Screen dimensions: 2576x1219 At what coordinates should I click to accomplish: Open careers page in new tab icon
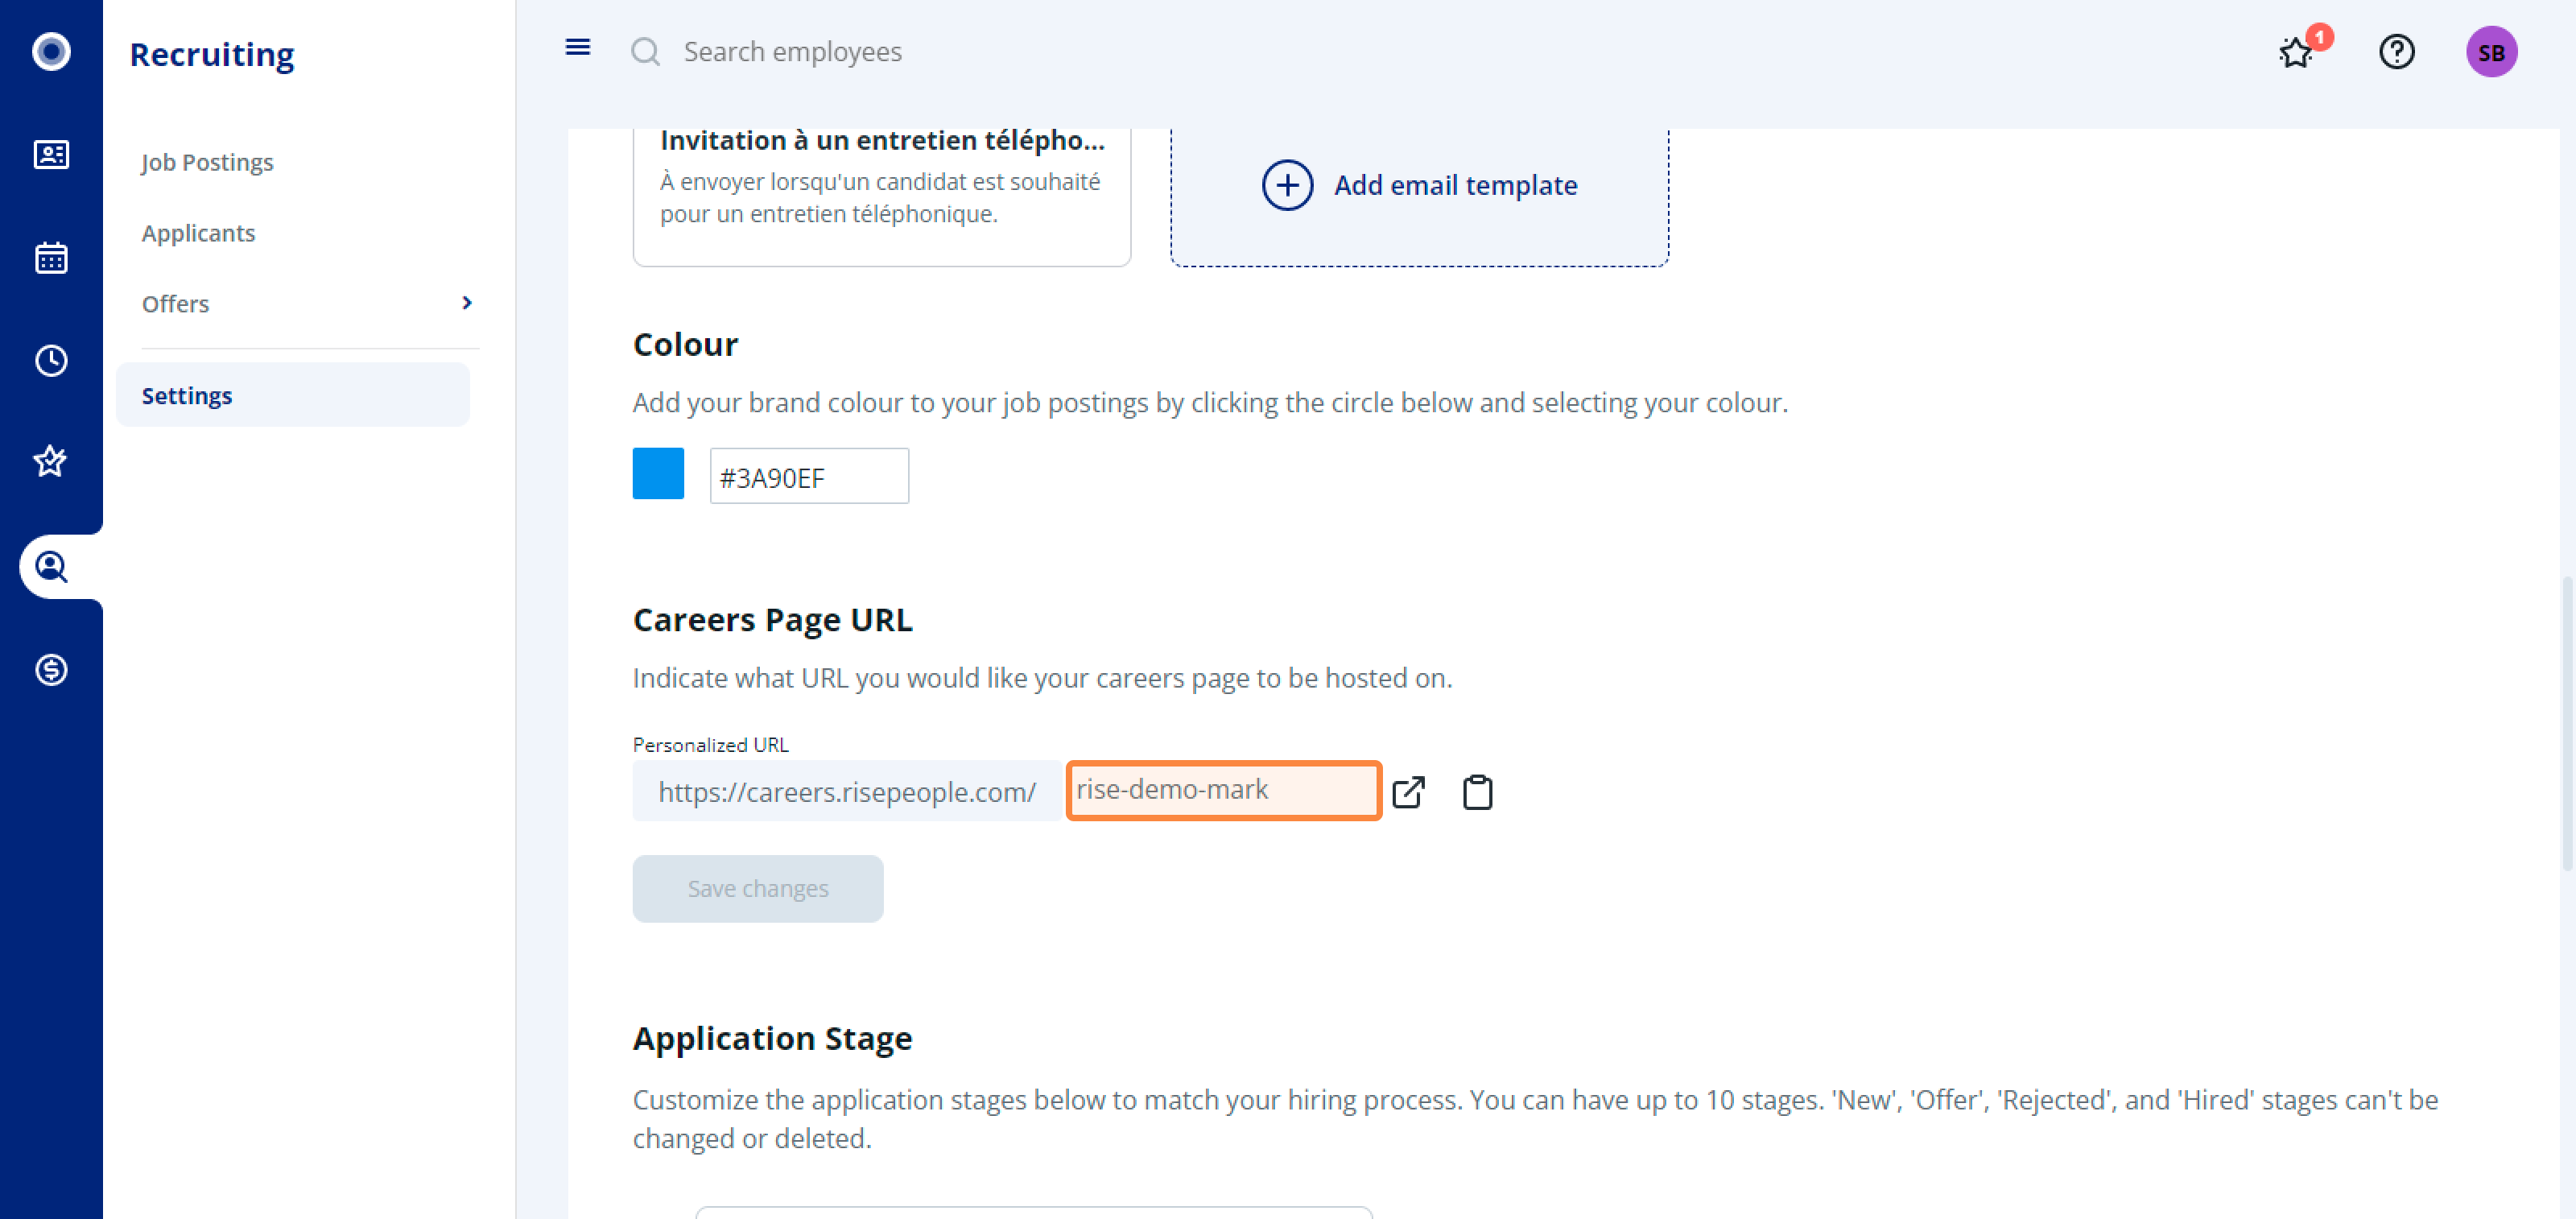point(1408,792)
